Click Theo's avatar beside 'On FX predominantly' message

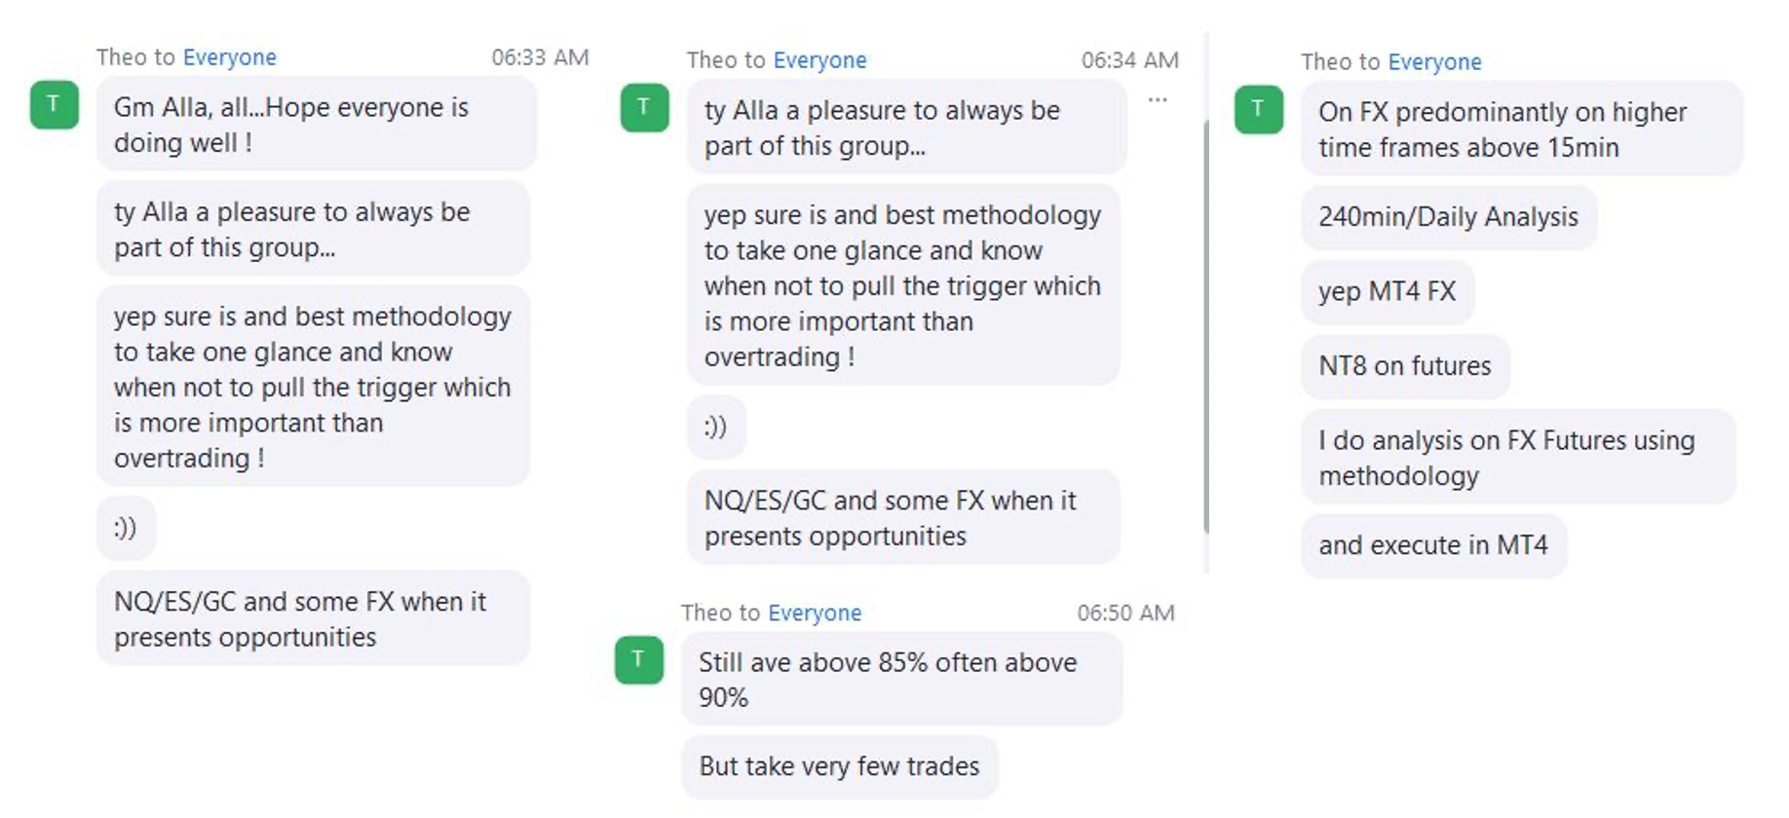1258,109
